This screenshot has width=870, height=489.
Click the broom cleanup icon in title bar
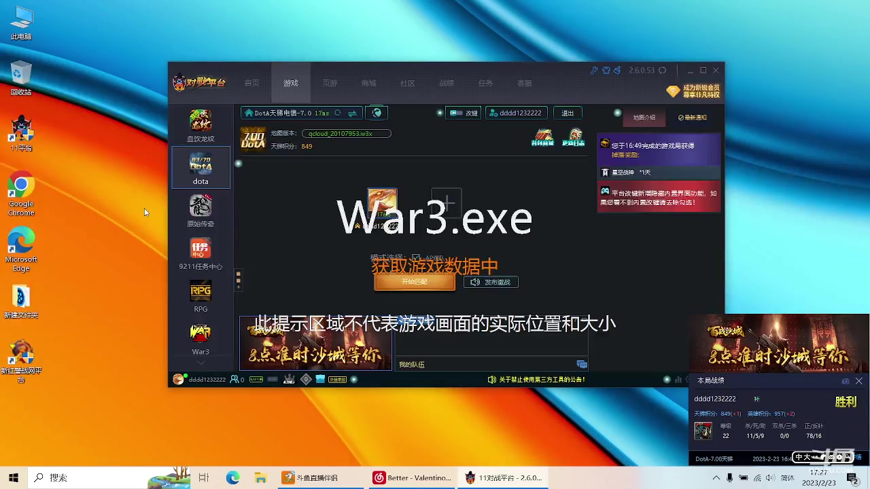618,70
